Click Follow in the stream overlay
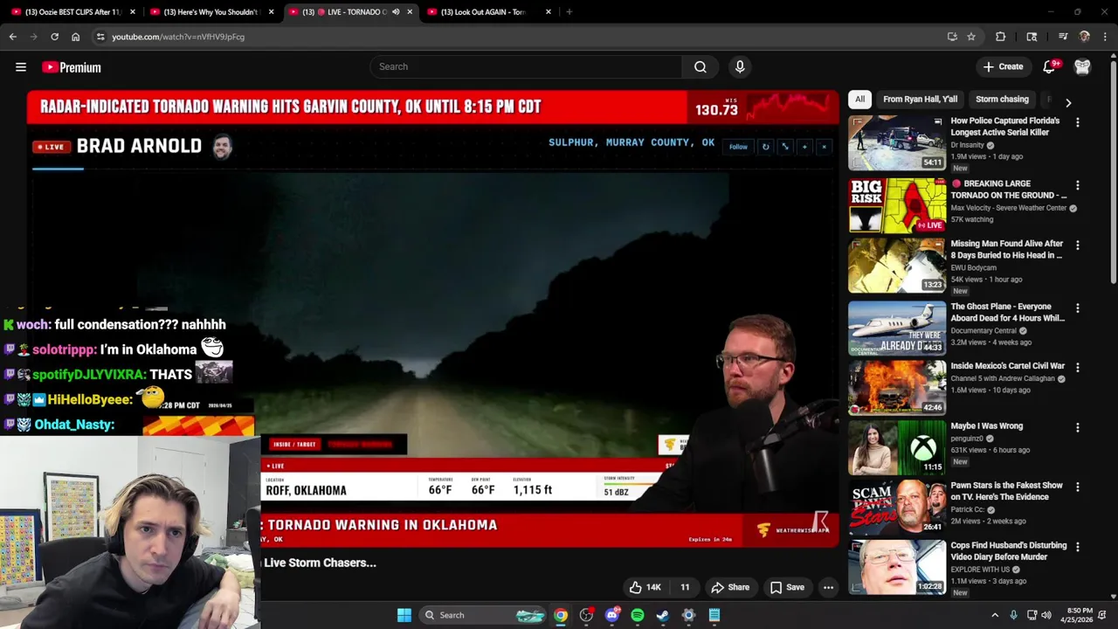Viewport: 1118px width, 629px height. pos(738,147)
